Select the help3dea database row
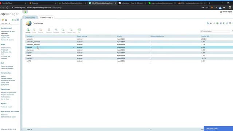This screenshot has width=233, height=131. click(129, 53)
